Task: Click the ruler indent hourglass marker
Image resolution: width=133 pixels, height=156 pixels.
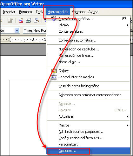Action: tap(10, 40)
